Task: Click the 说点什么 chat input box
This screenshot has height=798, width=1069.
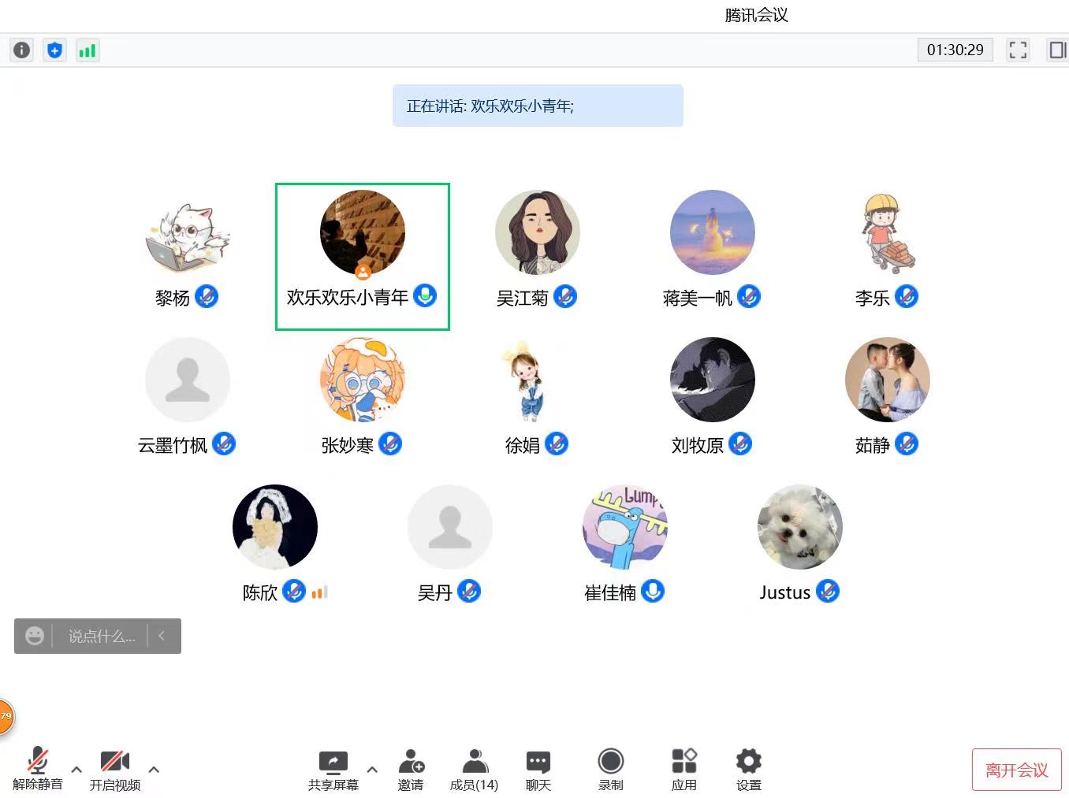Action: point(101,636)
